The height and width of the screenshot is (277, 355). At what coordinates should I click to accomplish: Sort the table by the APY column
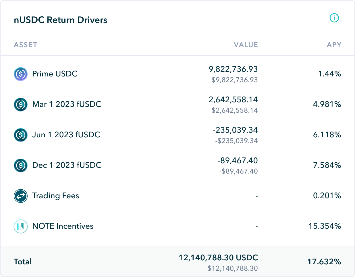(334, 45)
